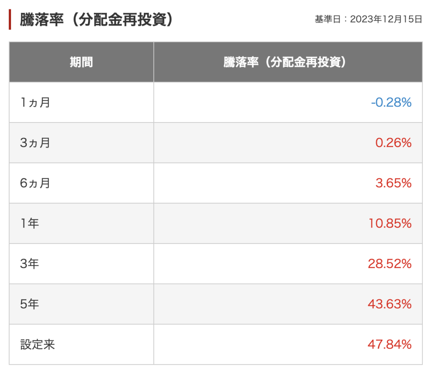Click the 5年 period label

[x=30, y=305]
